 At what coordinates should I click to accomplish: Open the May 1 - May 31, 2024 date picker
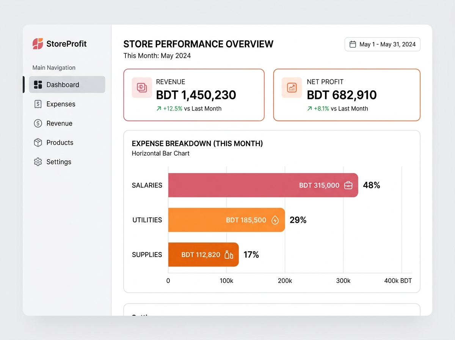point(382,44)
